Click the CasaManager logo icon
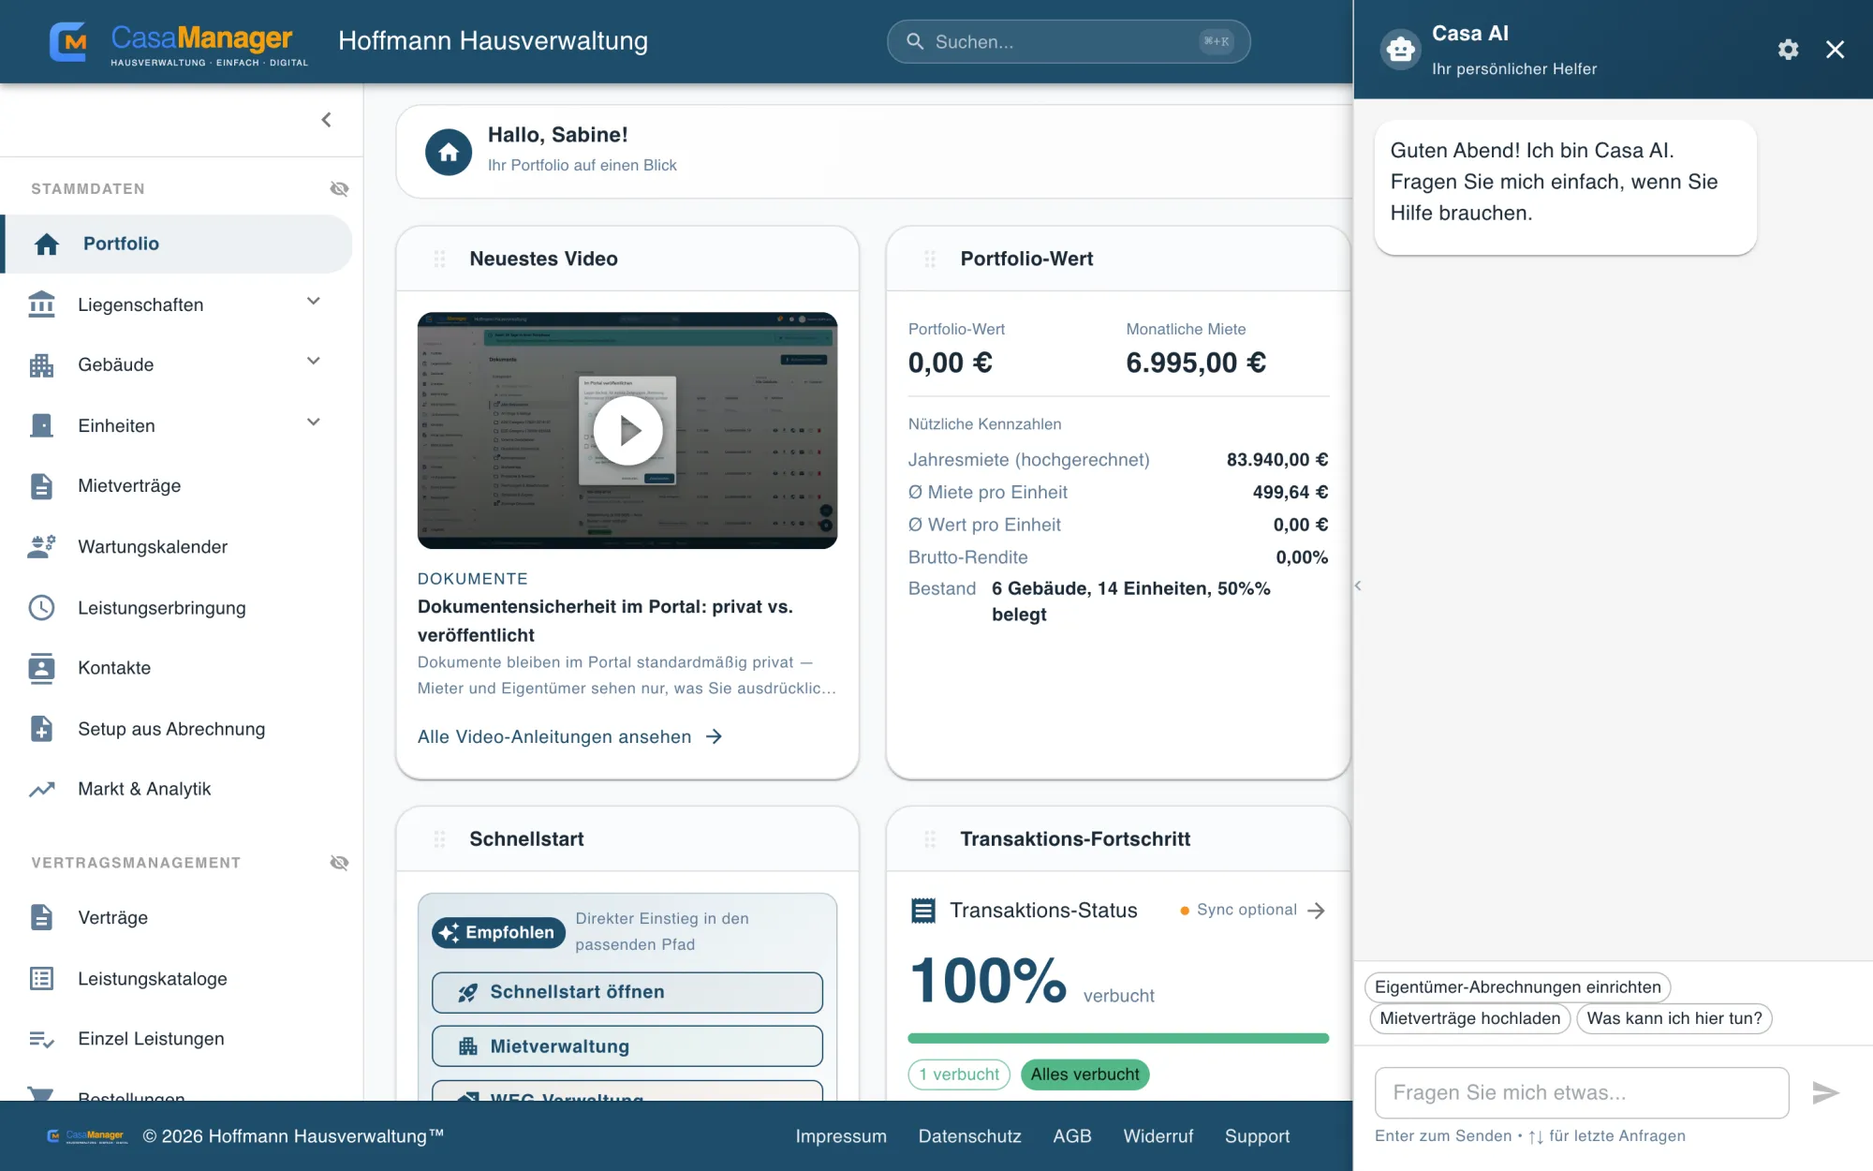 click(x=68, y=41)
